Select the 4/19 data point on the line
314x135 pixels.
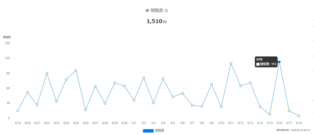point(18,111)
